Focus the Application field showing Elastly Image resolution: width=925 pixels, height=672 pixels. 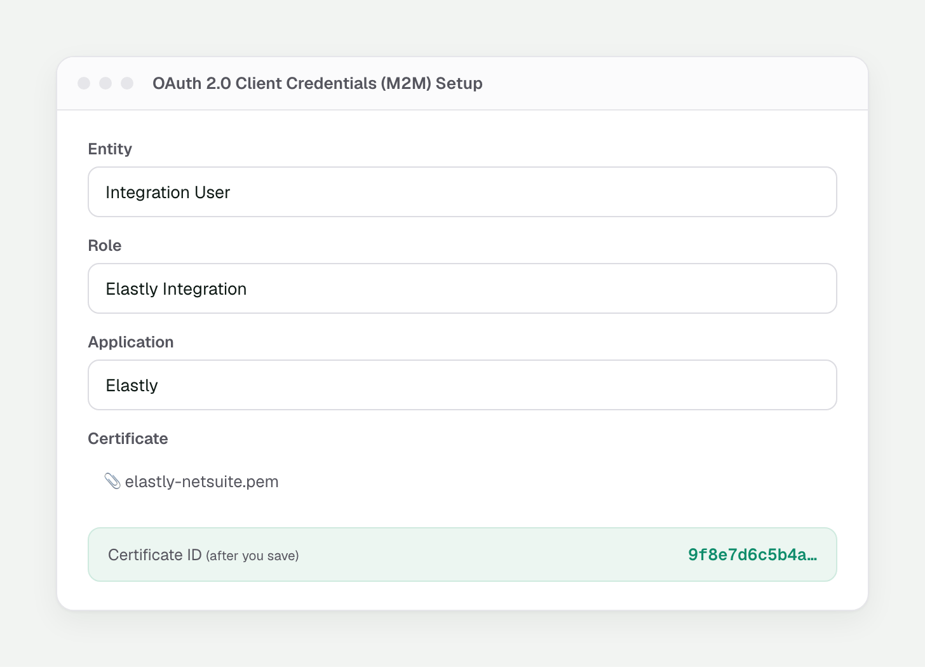[462, 385]
